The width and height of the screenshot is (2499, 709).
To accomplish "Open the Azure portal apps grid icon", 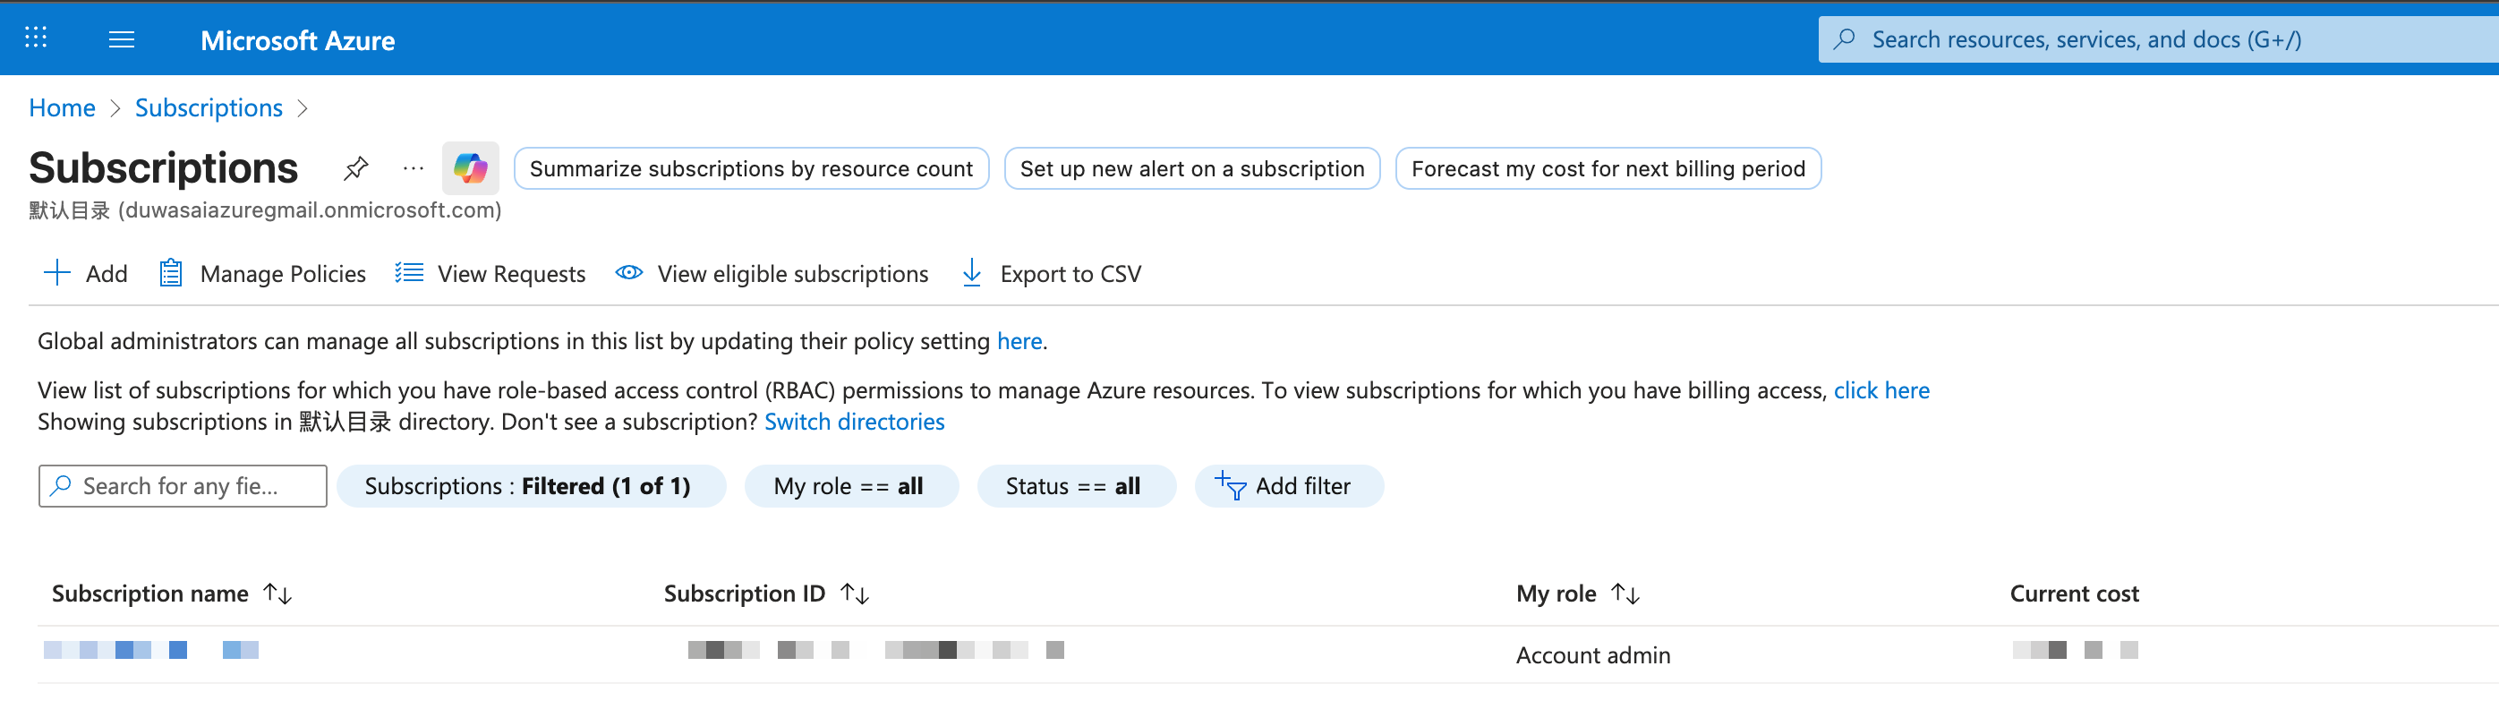I will click(36, 38).
